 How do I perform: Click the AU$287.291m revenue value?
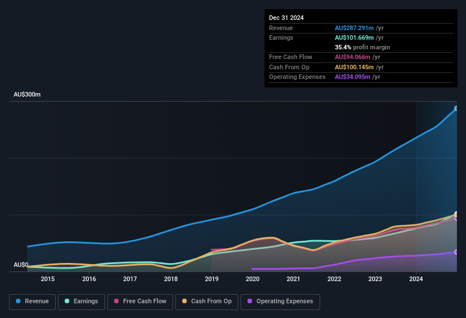point(354,28)
